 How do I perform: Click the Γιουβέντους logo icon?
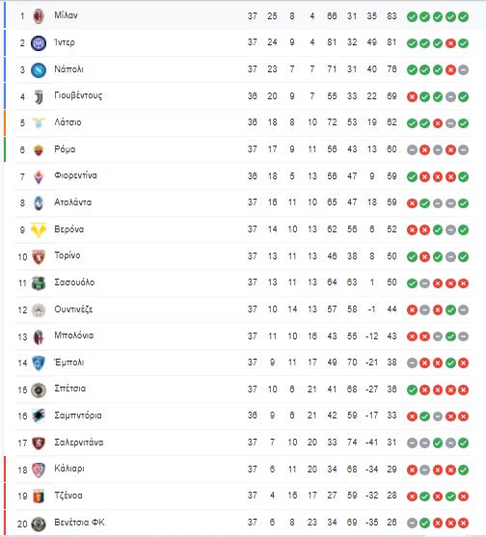pyautogui.click(x=39, y=97)
